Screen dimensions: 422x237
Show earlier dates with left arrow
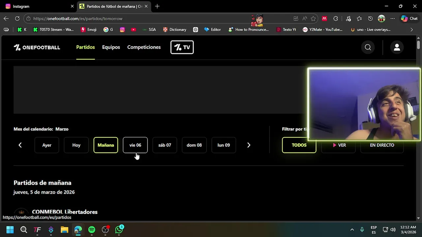tap(20, 145)
